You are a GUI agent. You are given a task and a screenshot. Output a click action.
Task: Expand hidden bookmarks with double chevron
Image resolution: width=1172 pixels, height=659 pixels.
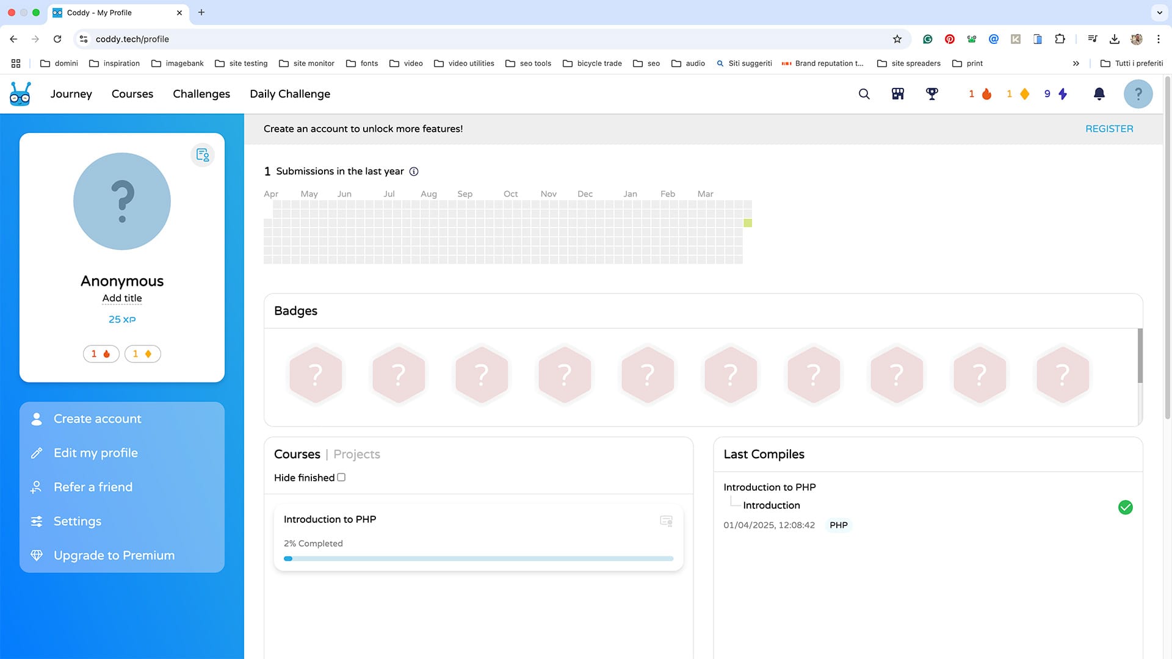[x=1076, y=63]
